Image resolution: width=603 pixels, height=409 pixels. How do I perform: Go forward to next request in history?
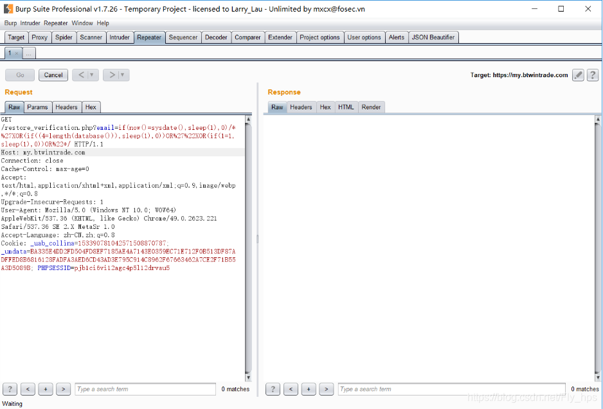[111, 75]
